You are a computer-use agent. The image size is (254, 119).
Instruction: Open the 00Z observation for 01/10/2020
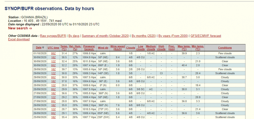pyautogui.click(x=53, y=54)
